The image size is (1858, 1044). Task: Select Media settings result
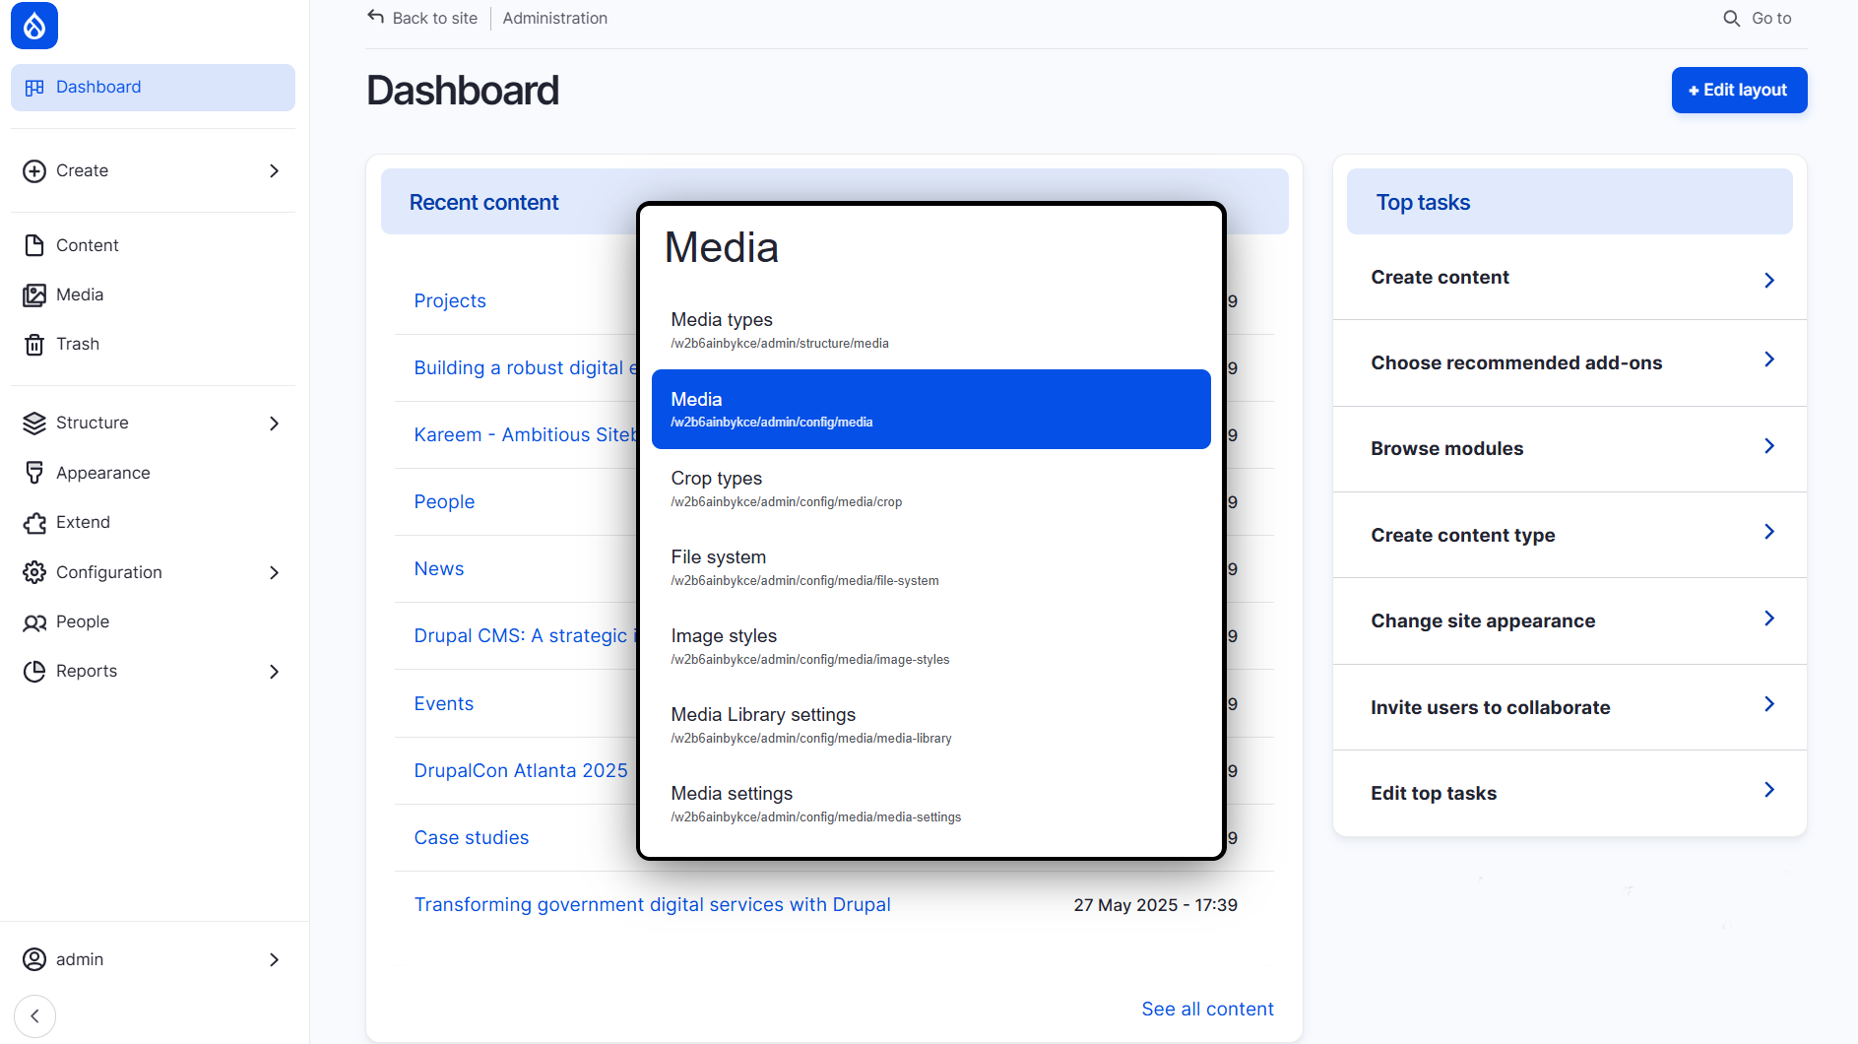tap(930, 804)
